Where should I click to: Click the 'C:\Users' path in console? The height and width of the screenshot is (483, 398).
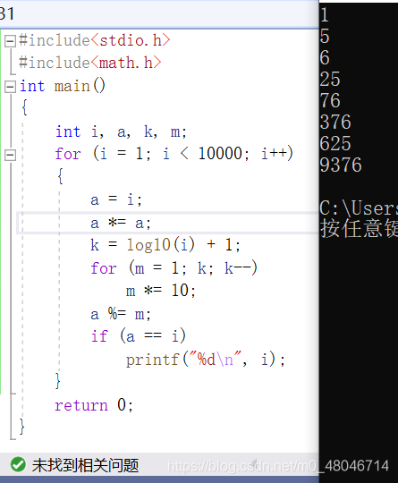pos(359,208)
